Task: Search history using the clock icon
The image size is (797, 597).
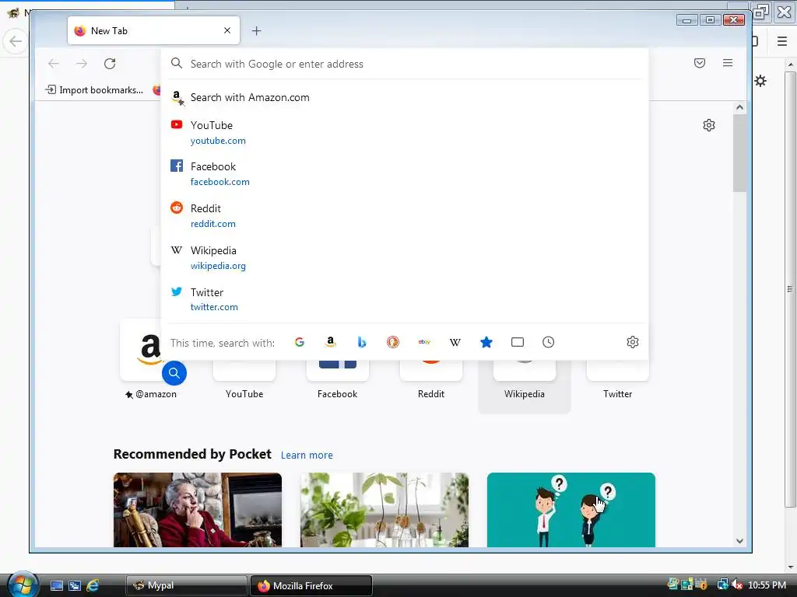Action: click(548, 342)
